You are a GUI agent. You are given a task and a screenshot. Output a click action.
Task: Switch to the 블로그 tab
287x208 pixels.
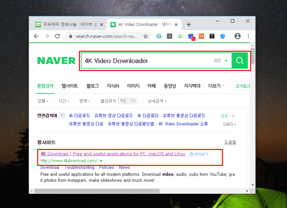click(93, 86)
